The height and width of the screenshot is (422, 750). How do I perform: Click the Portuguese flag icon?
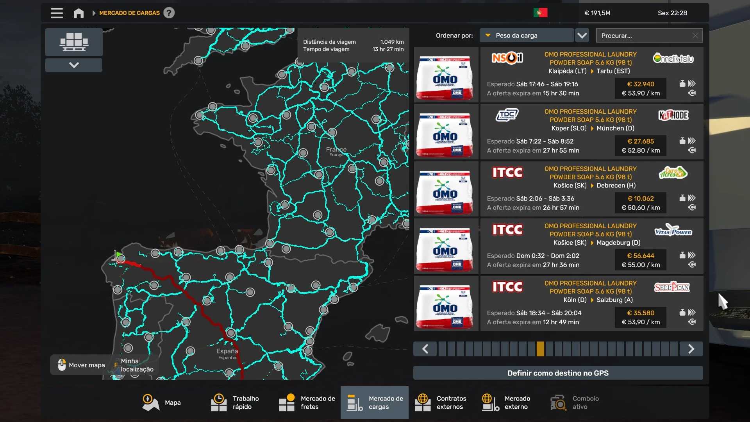(540, 13)
